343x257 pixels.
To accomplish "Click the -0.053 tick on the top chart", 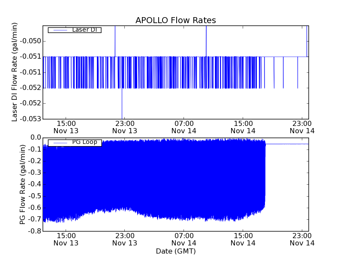I will (32, 119).
